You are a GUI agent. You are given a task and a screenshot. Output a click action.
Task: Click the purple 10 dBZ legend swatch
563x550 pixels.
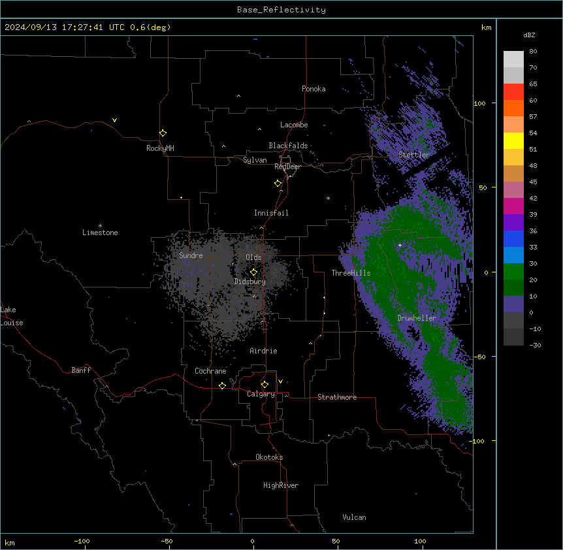pyautogui.click(x=513, y=304)
